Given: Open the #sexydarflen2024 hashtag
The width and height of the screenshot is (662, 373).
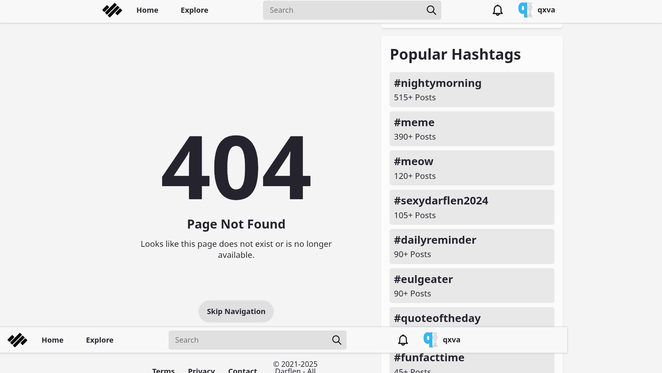Looking at the screenshot, I should point(472,207).
